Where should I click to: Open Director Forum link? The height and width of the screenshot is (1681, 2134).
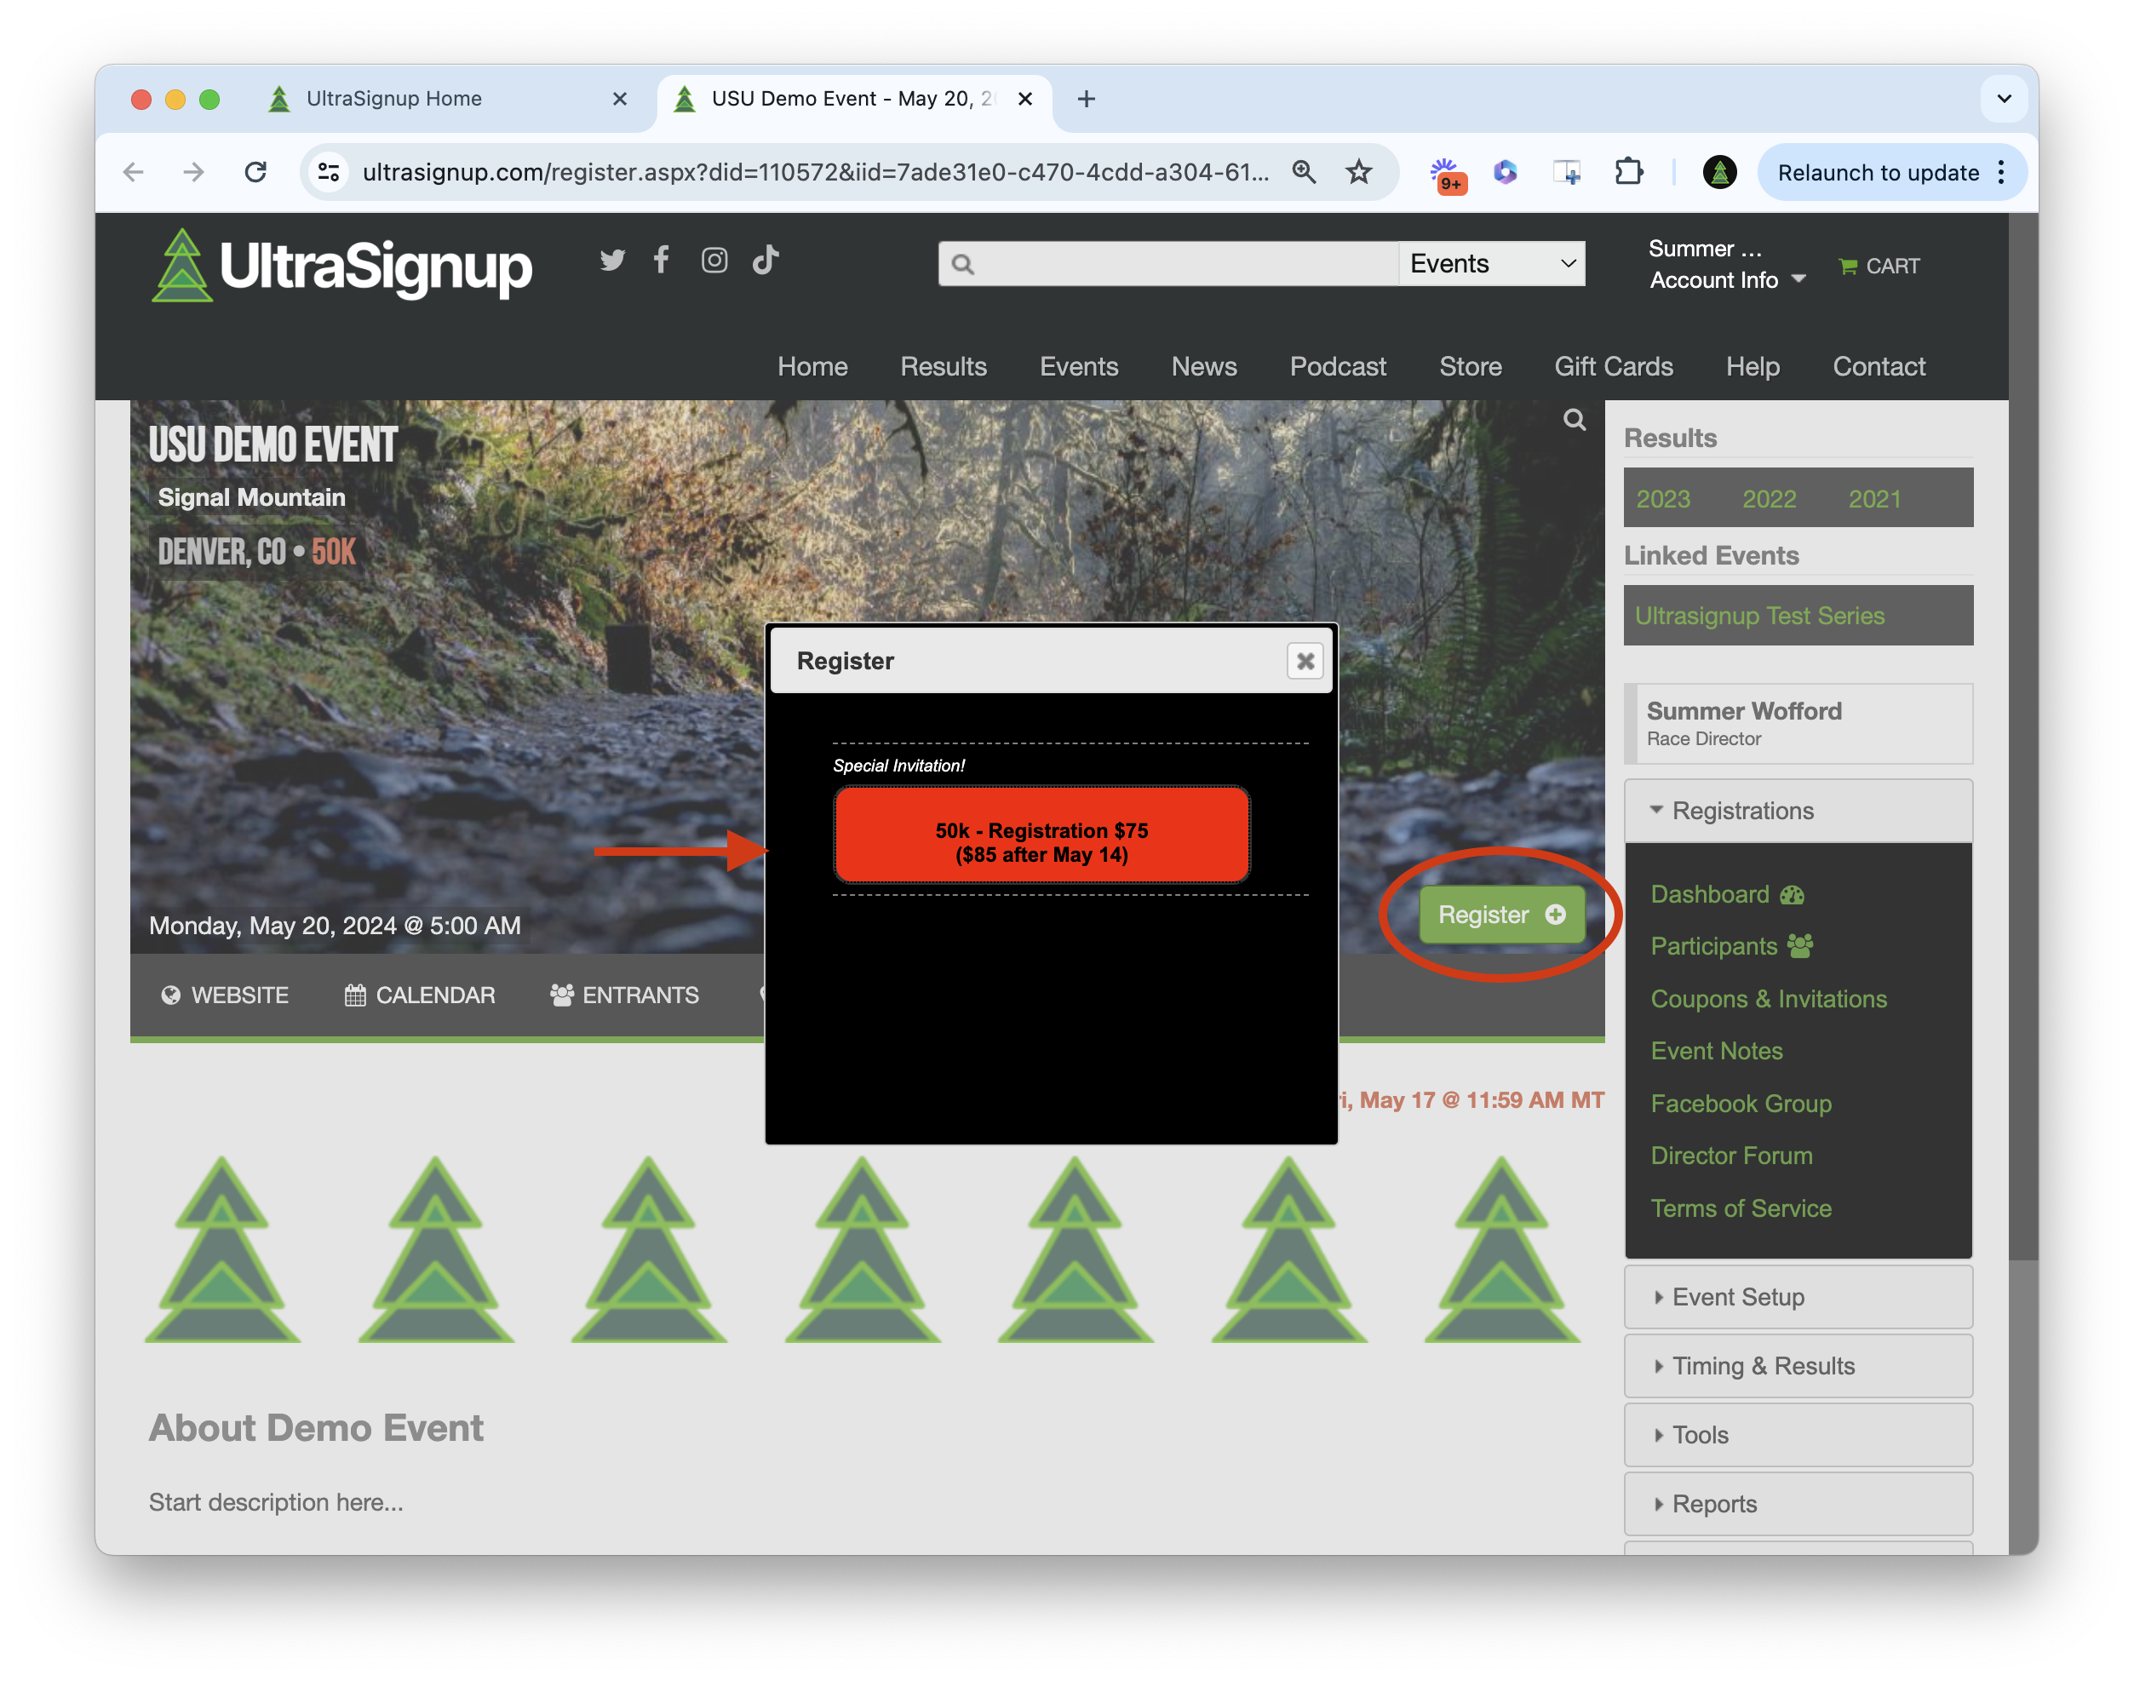pos(1730,1156)
